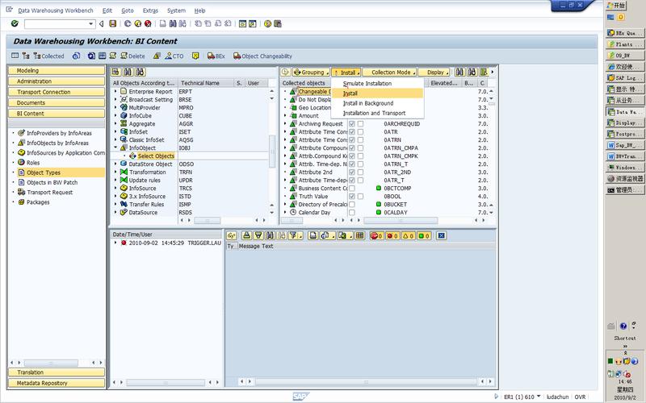The width and height of the screenshot is (646, 403).
Task: Toggle second checkbox in 0ATRN_CMPA row
Action: (360, 148)
